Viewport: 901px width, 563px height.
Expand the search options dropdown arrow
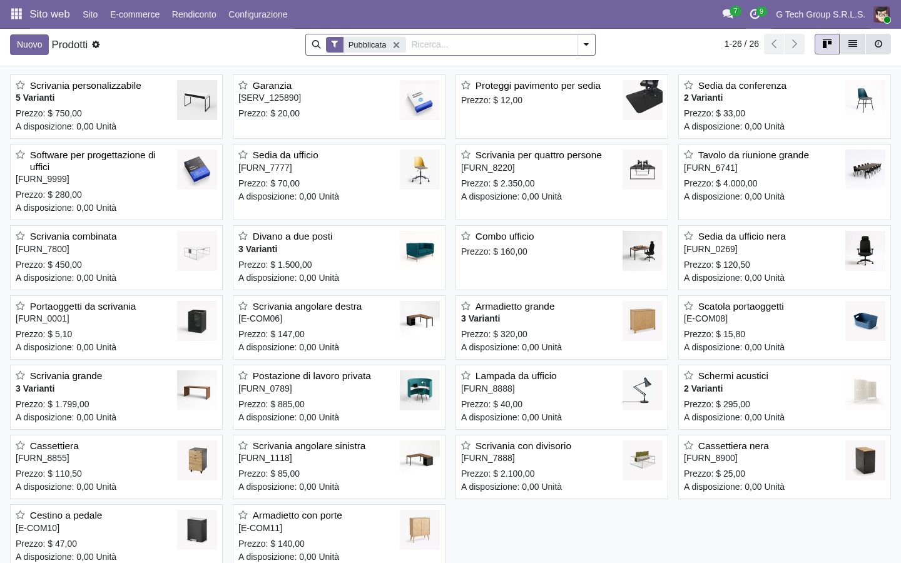[586, 44]
